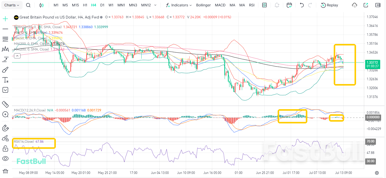Open the Charts dropdown menu

(x=12, y=5)
